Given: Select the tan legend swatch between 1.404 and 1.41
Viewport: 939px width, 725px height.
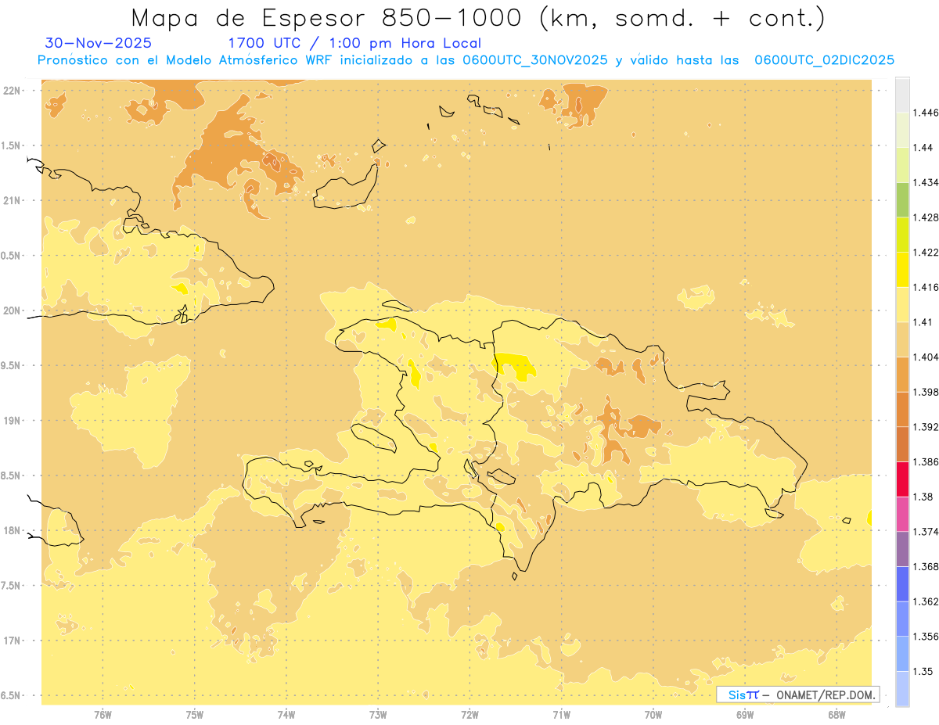Looking at the screenshot, I should coord(902,339).
